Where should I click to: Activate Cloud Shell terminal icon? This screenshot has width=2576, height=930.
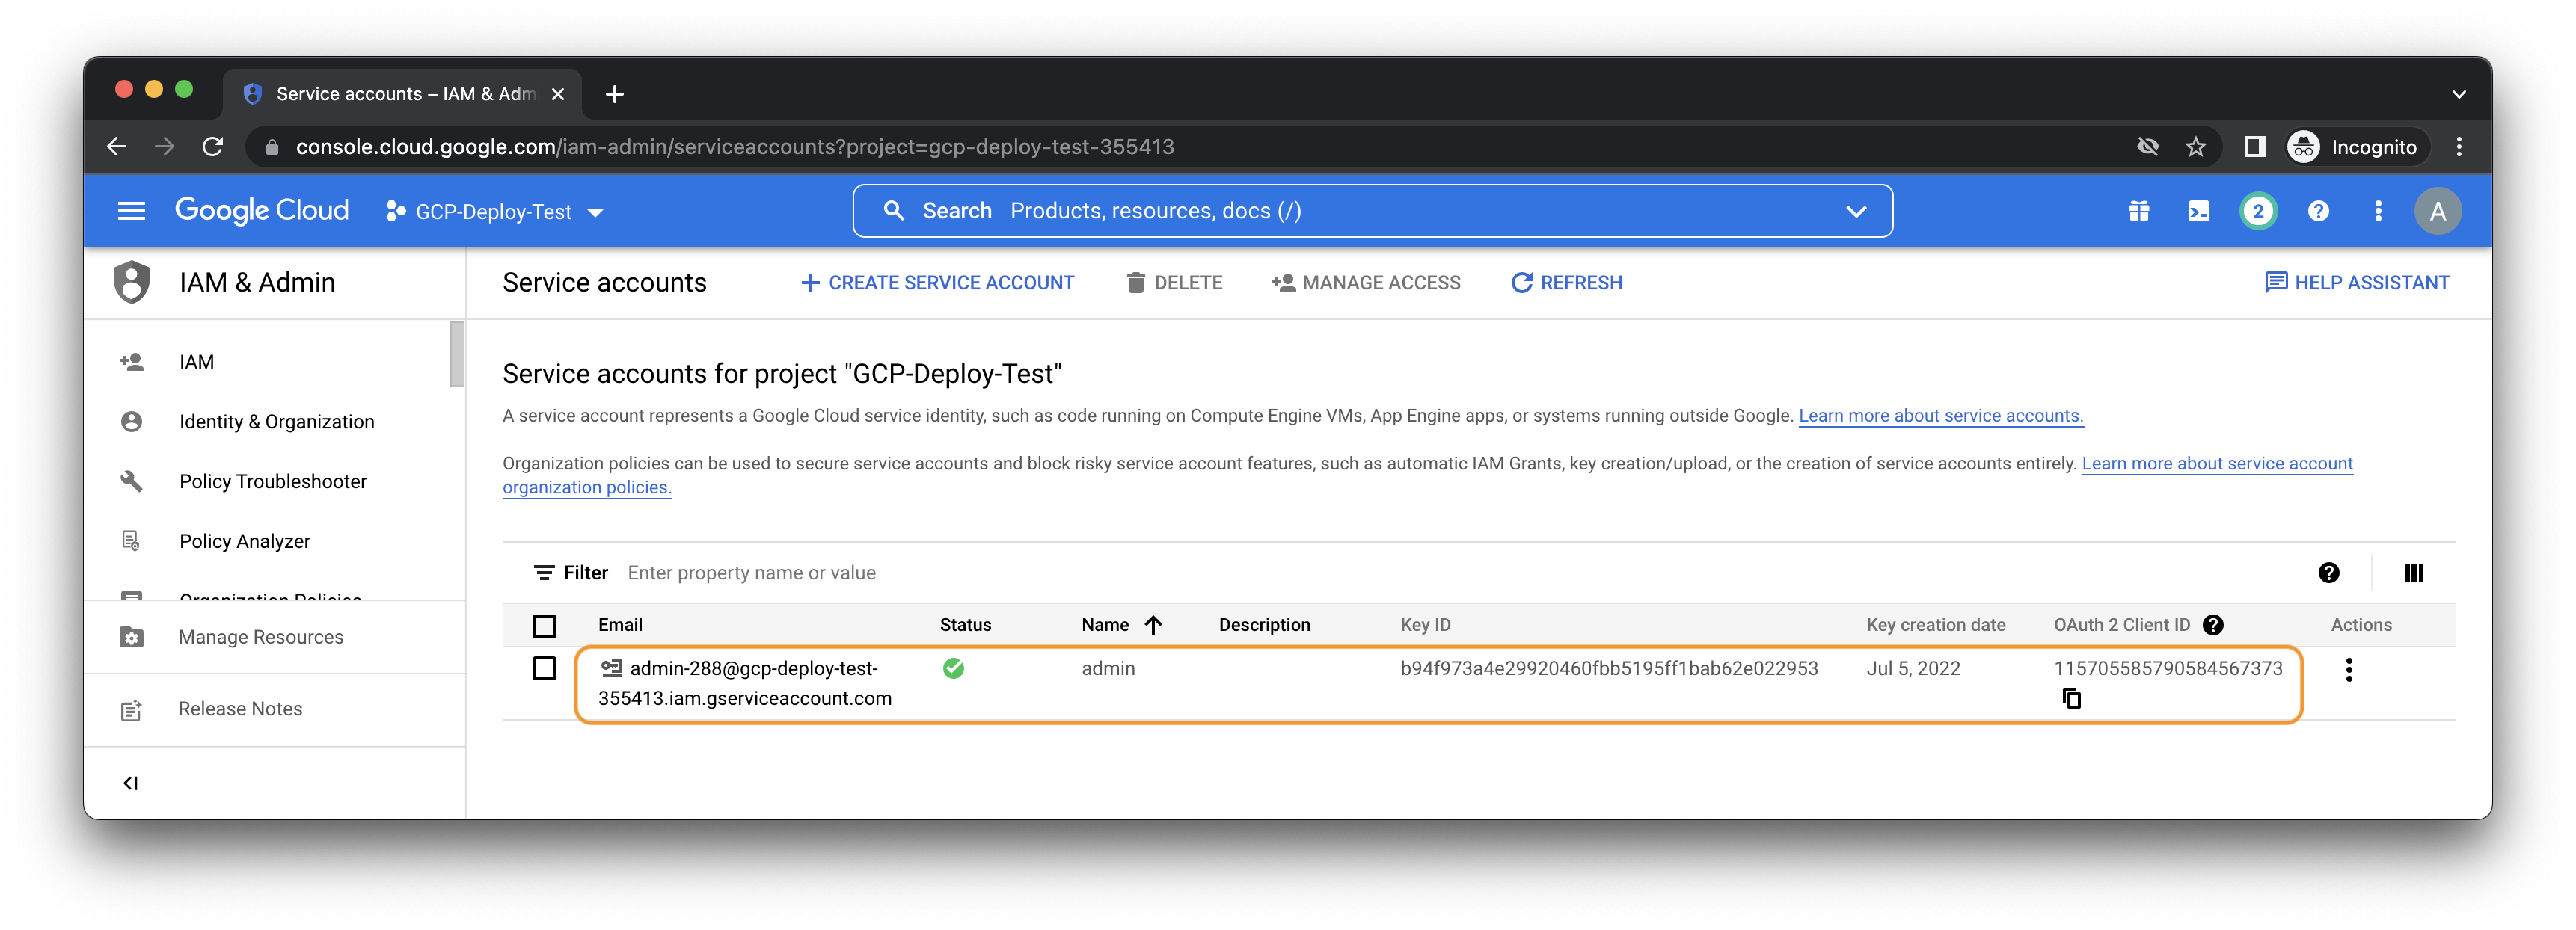tap(2198, 211)
